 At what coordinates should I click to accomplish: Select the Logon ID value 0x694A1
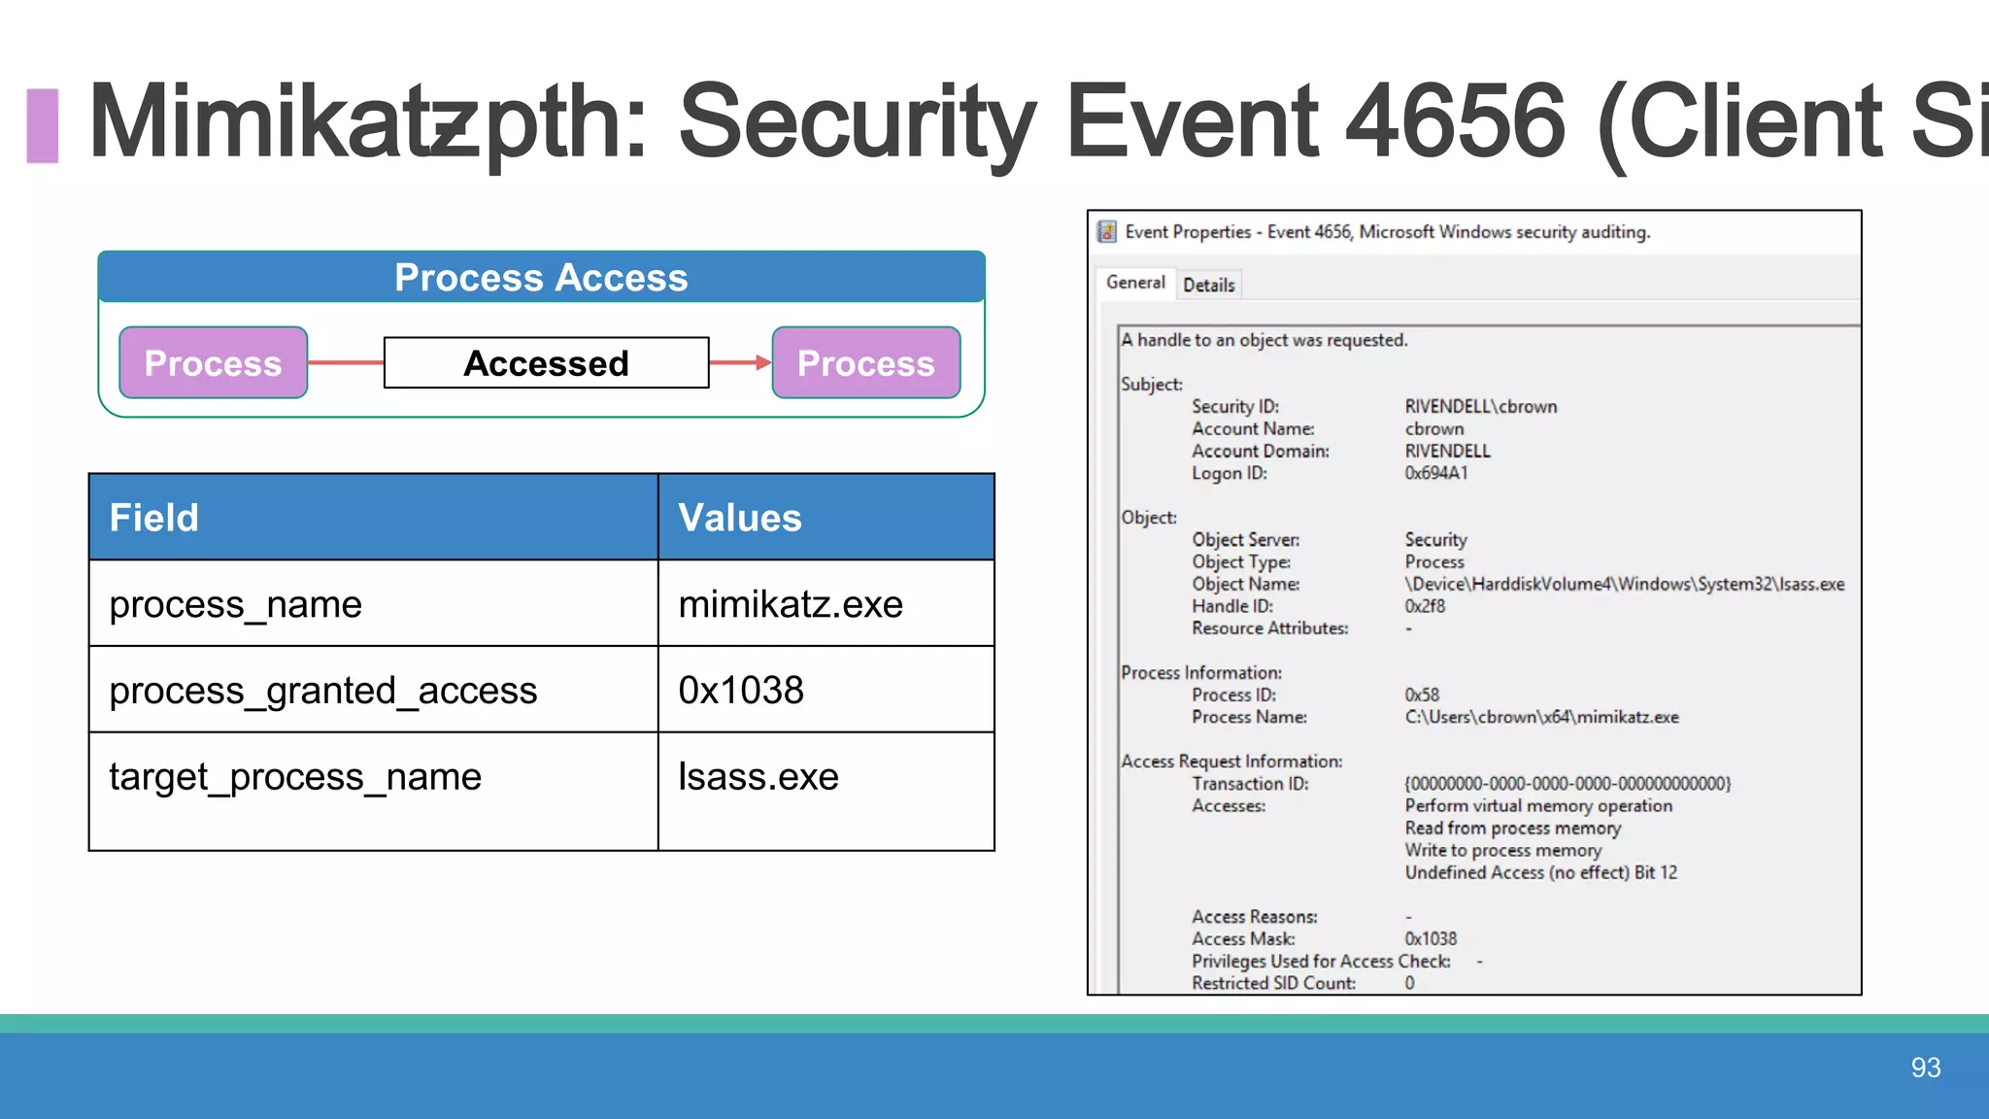[x=1436, y=473]
